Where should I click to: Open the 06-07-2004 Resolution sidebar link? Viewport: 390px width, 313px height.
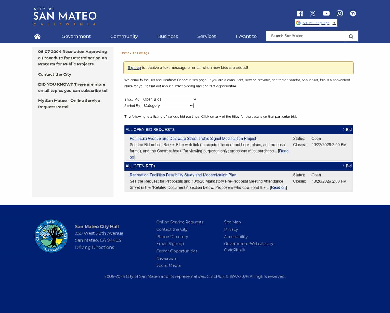73,58
